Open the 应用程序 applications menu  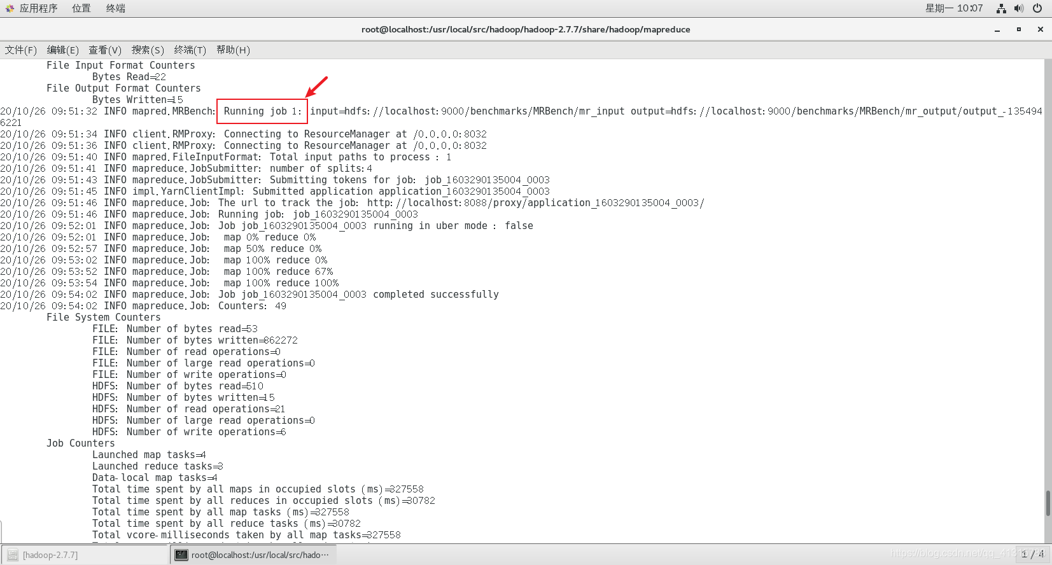(x=38, y=8)
